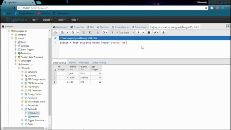Image resolution: width=231 pixels, height=130 pixels.
Task: Open Find options dropdown arrow
Action: [78, 32]
